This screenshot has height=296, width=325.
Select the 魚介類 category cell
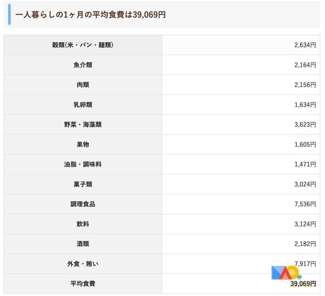83,65
